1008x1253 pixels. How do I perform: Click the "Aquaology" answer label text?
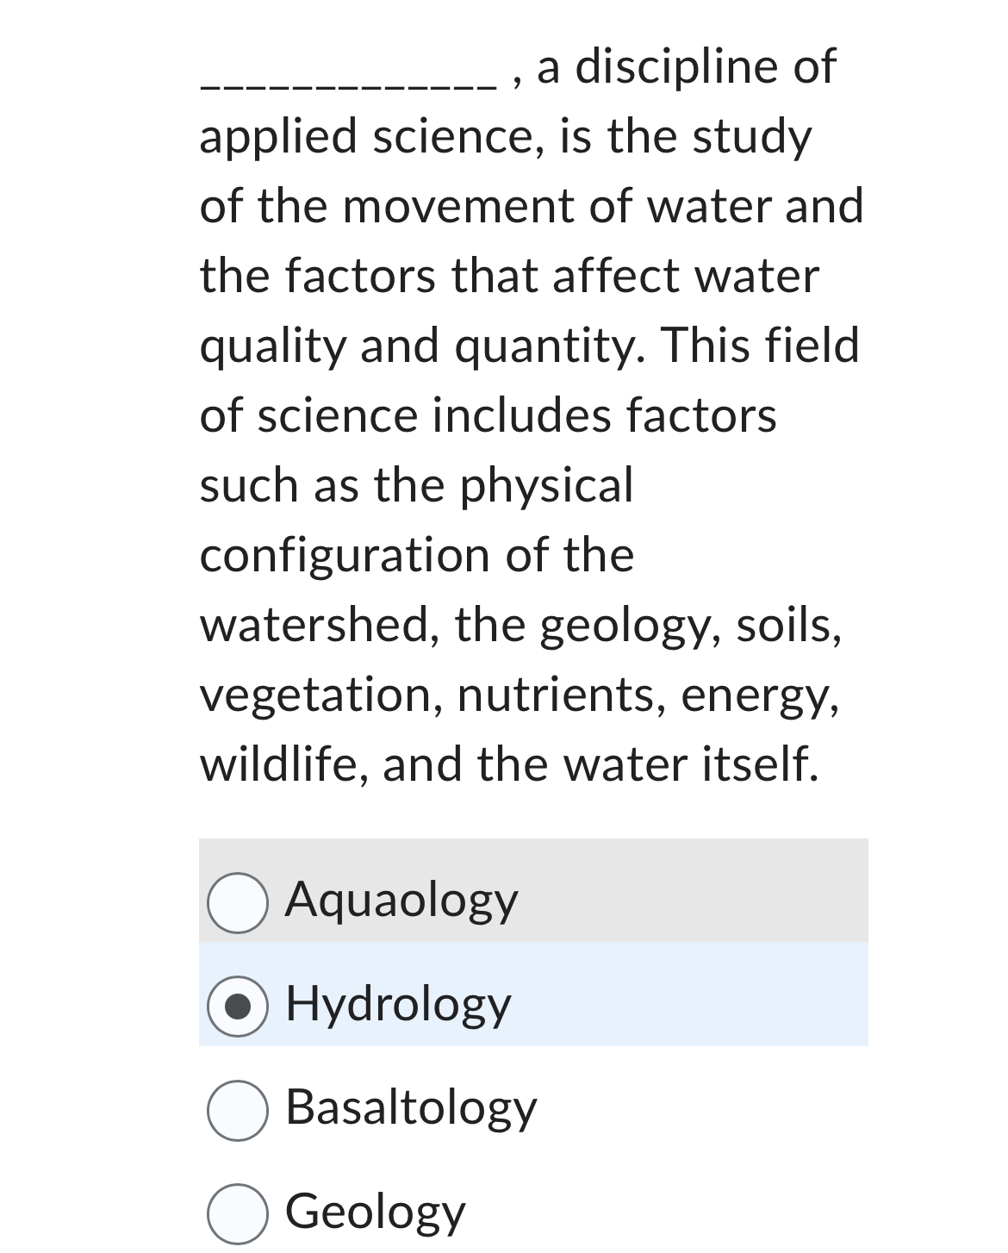point(401,901)
